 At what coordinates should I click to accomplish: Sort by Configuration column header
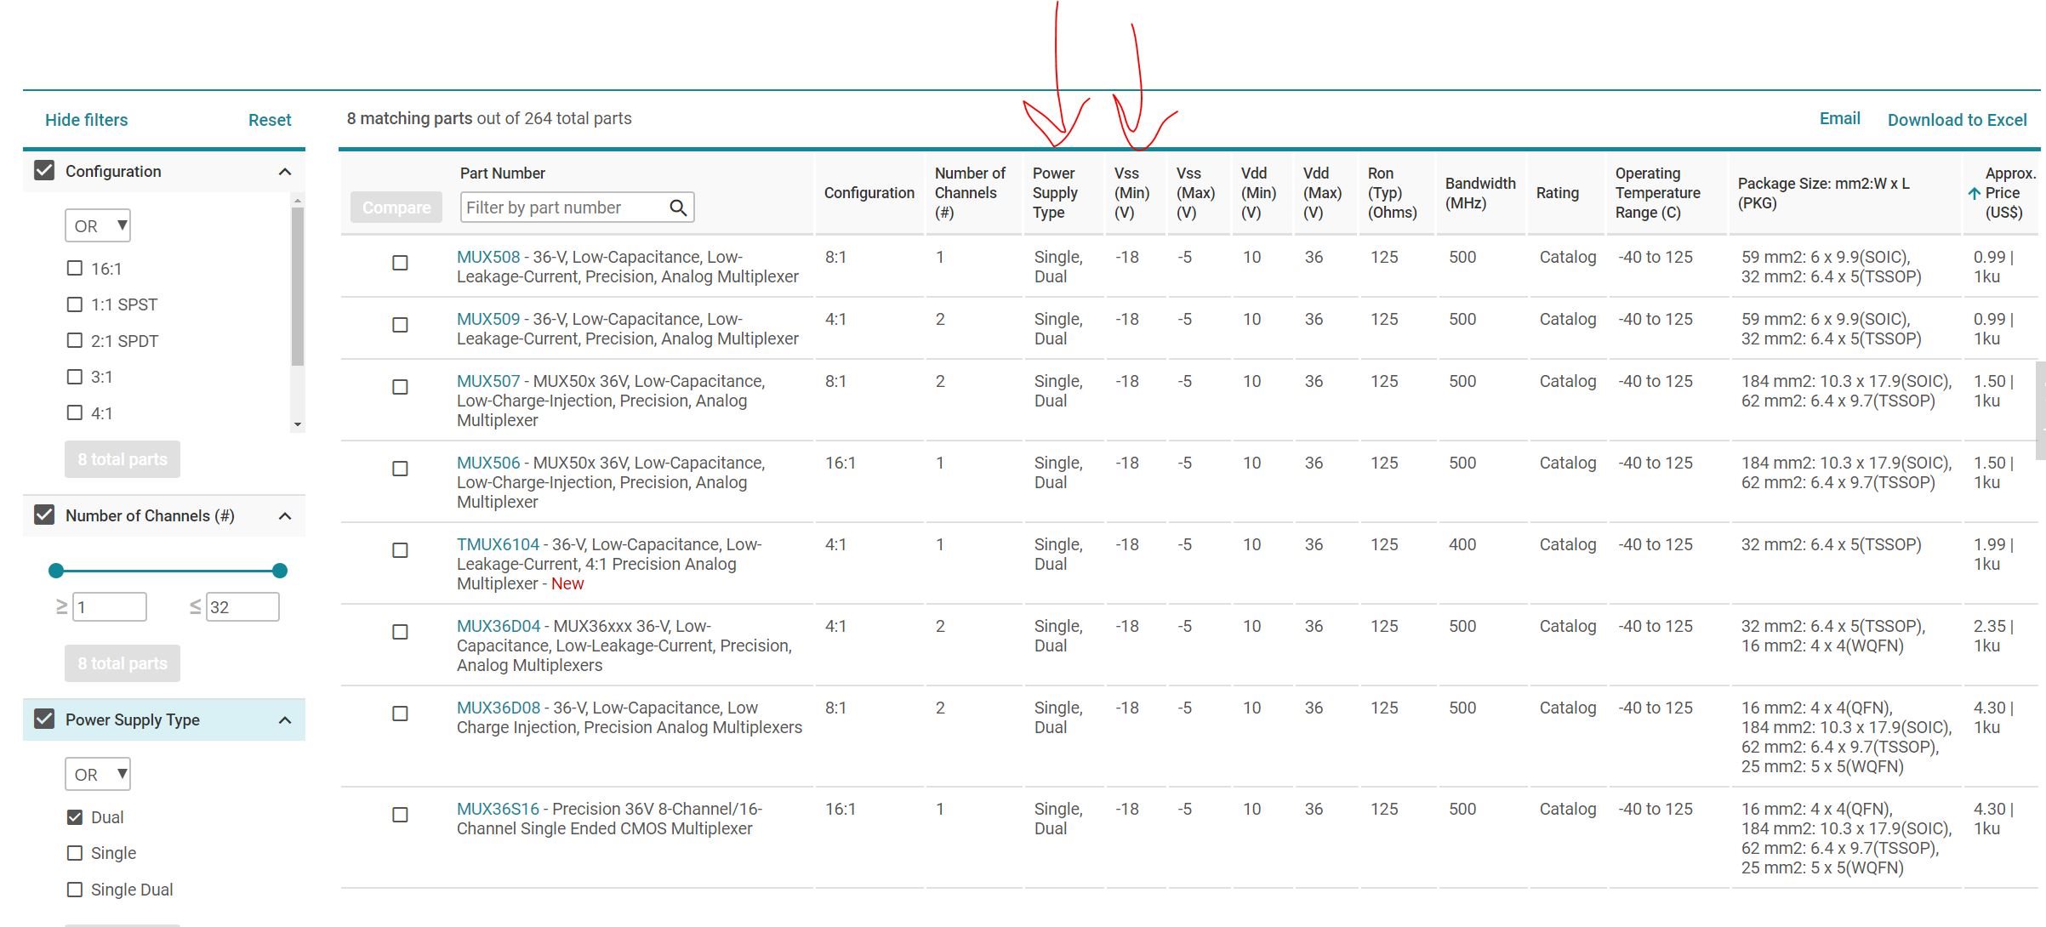pyautogui.click(x=869, y=193)
